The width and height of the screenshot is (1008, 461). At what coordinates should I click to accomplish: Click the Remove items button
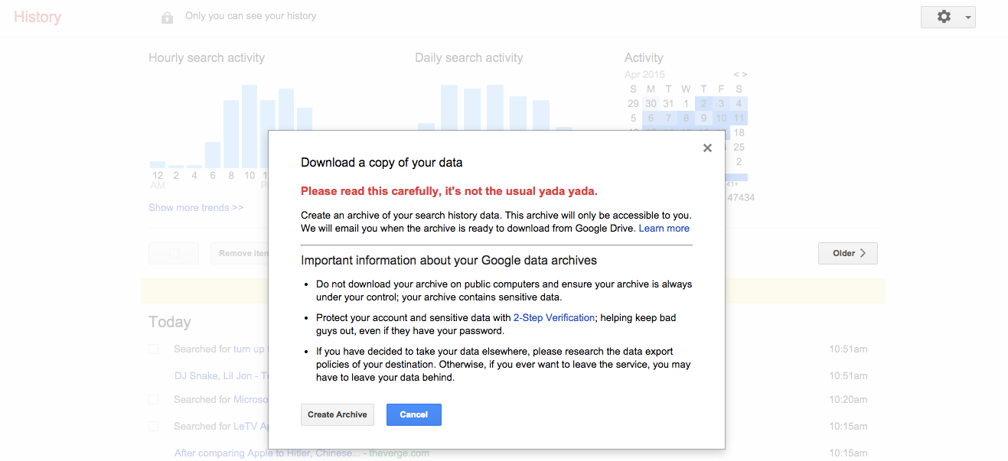point(242,253)
